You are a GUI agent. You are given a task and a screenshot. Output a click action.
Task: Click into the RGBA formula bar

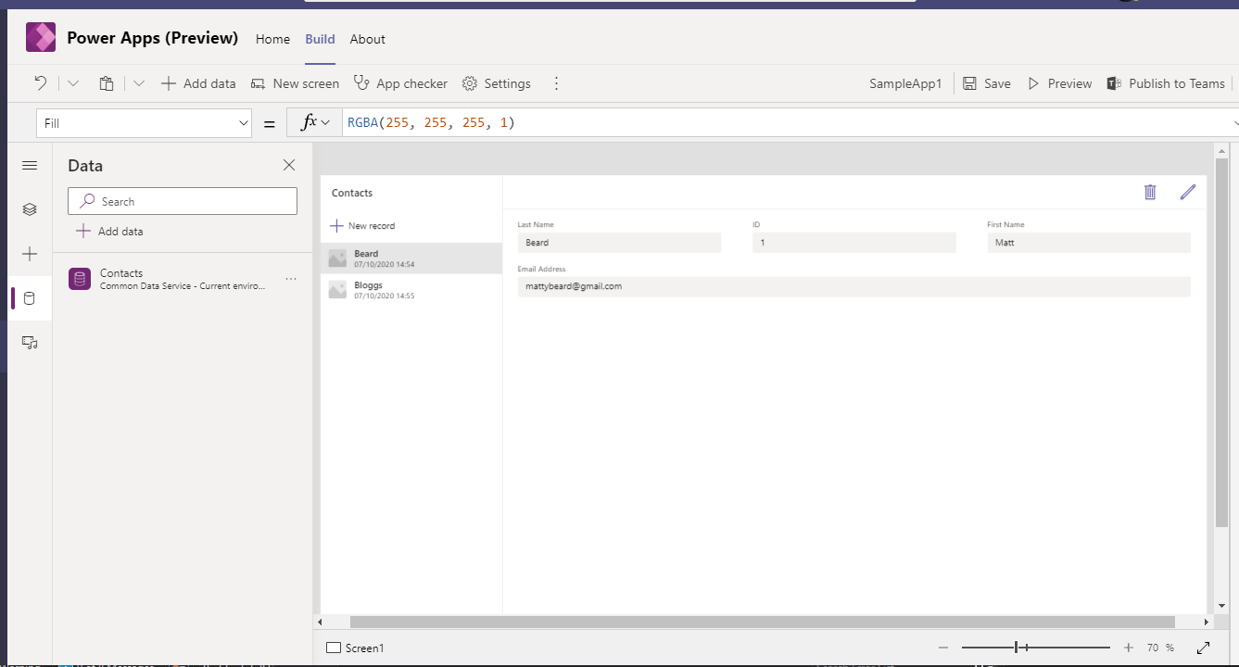point(788,123)
